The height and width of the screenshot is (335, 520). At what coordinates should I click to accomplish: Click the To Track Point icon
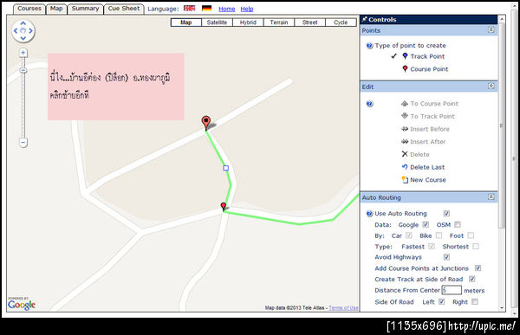click(405, 116)
